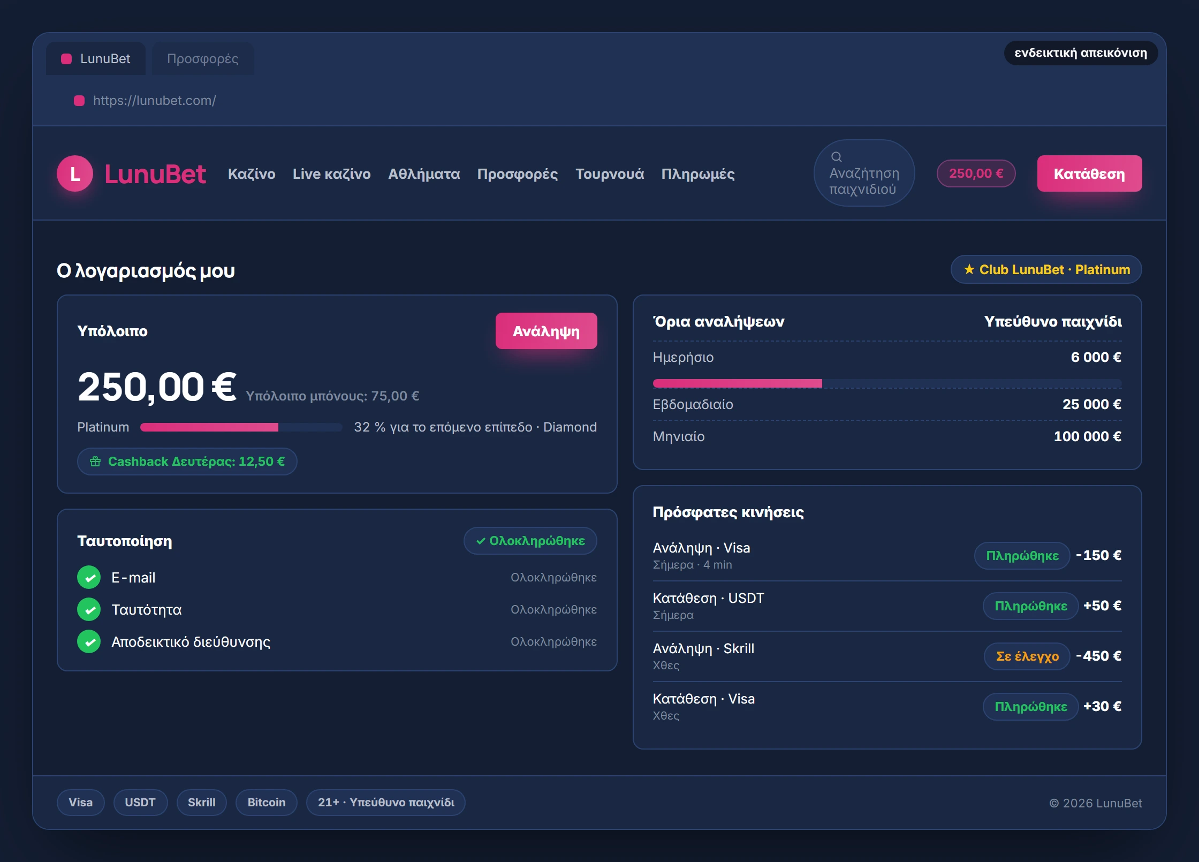Screen dimensions: 1199x862
Task: Click the green check icon beside E-mail
Action: pyautogui.click(x=89, y=577)
